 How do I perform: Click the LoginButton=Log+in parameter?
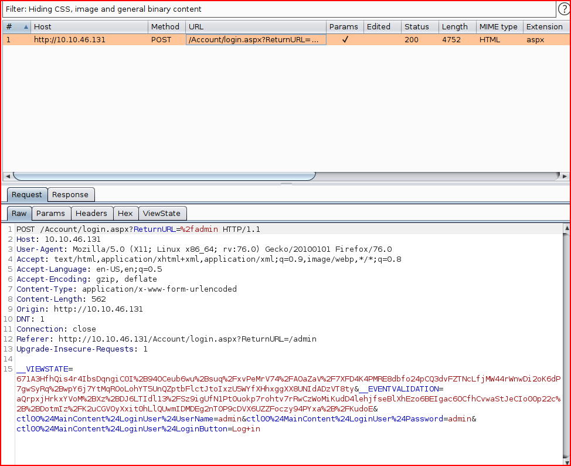click(138, 429)
